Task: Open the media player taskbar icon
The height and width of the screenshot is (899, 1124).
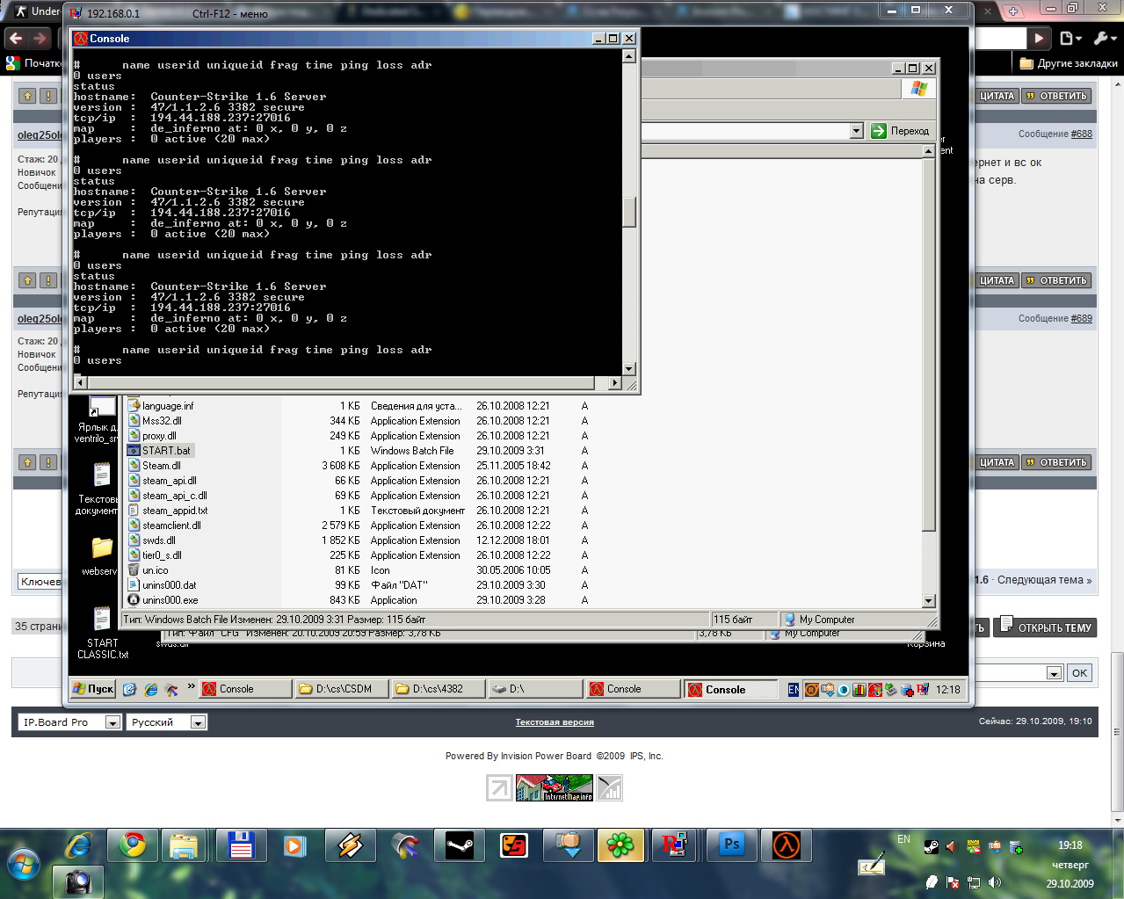Action: pyautogui.click(x=294, y=845)
